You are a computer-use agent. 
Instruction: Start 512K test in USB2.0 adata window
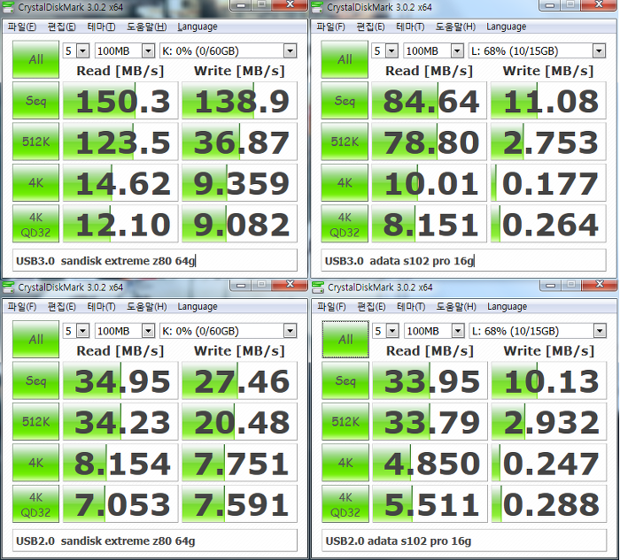tap(345, 421)
